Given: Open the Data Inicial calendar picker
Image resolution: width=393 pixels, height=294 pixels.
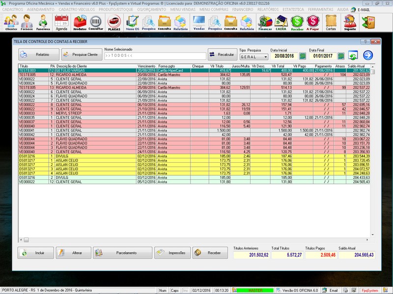Looking at the screenshot, I should [x=303, y=56].
